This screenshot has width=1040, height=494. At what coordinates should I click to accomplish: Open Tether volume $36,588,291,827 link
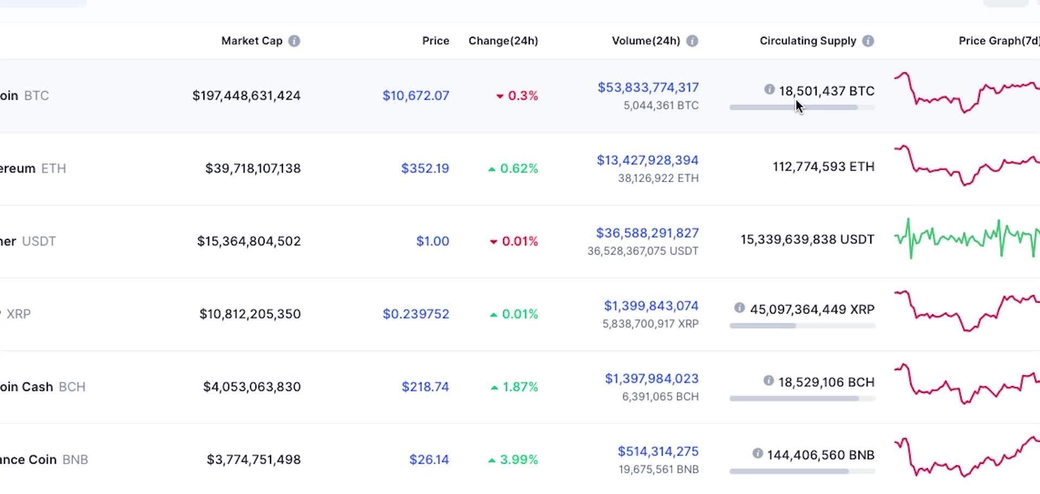(x=647, y=233)
